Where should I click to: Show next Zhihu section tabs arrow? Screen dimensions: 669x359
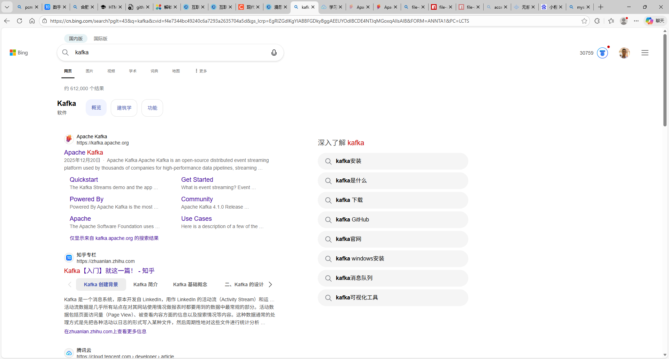pyautogui.click(x=270, y=284)
